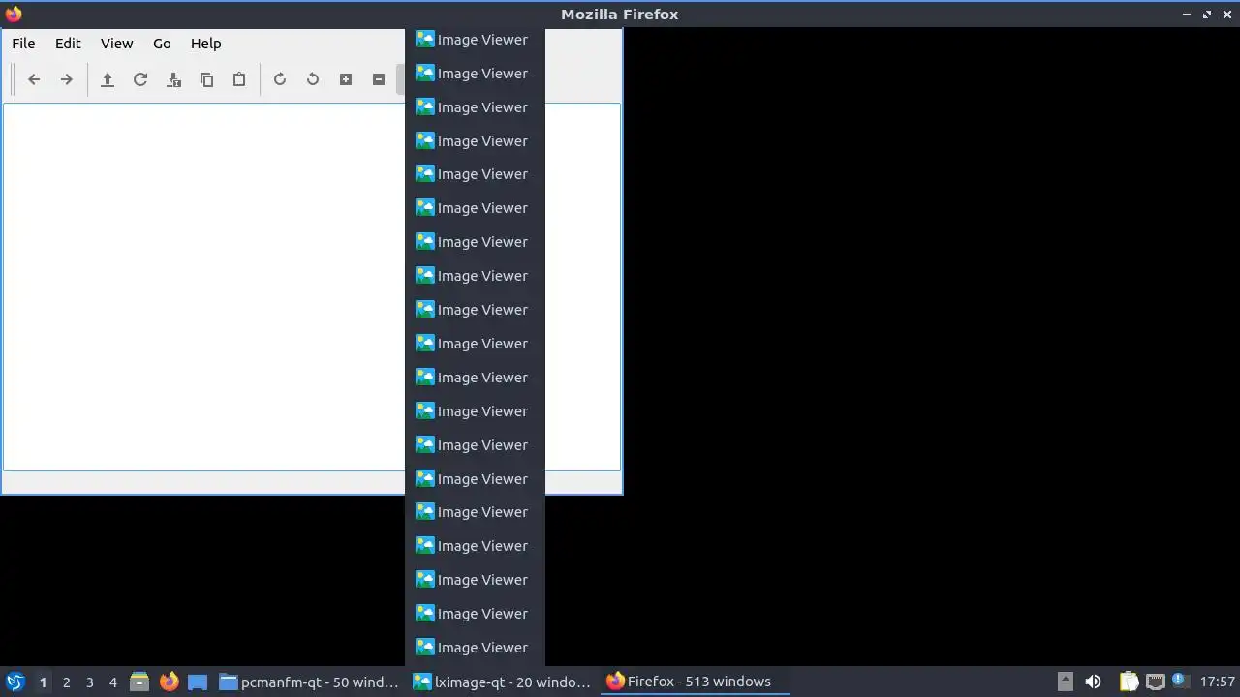
Task: Open removable media tray icon
Action: pyautogui.click(x=1065, y=682)
